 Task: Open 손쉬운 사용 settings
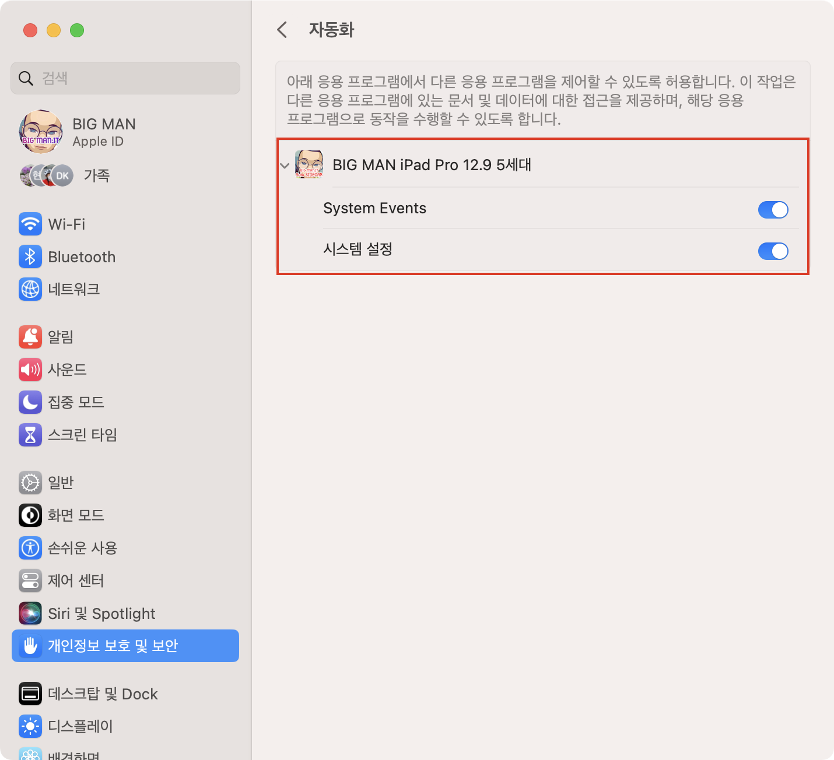(125, 548)
